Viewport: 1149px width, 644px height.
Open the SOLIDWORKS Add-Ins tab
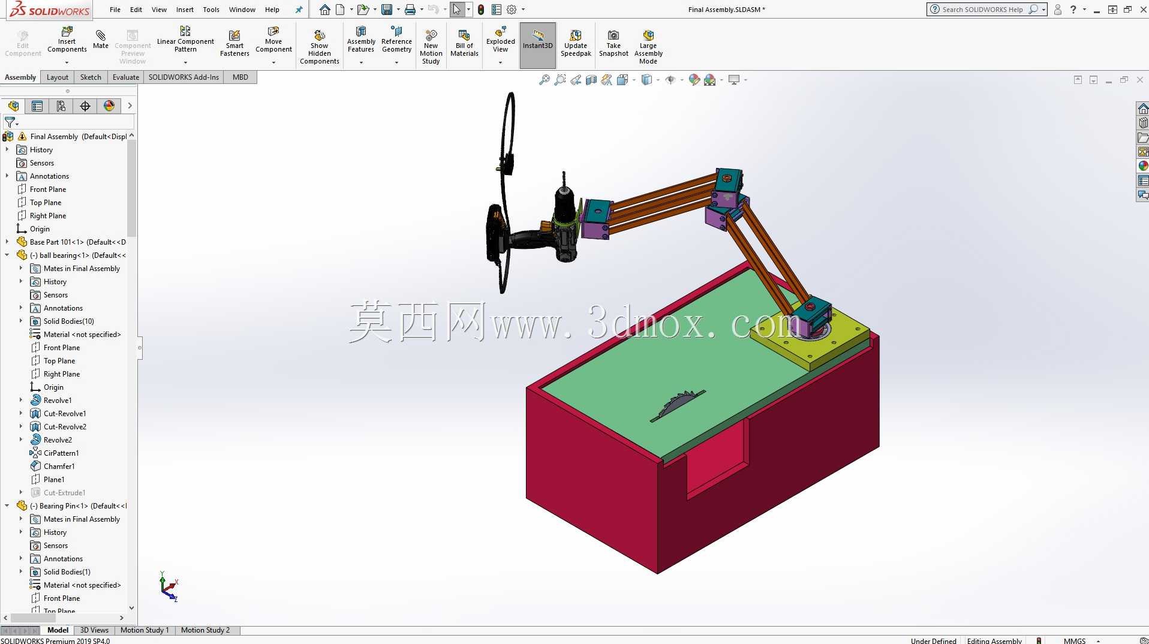pyautogui.click(x=184, y=77)
